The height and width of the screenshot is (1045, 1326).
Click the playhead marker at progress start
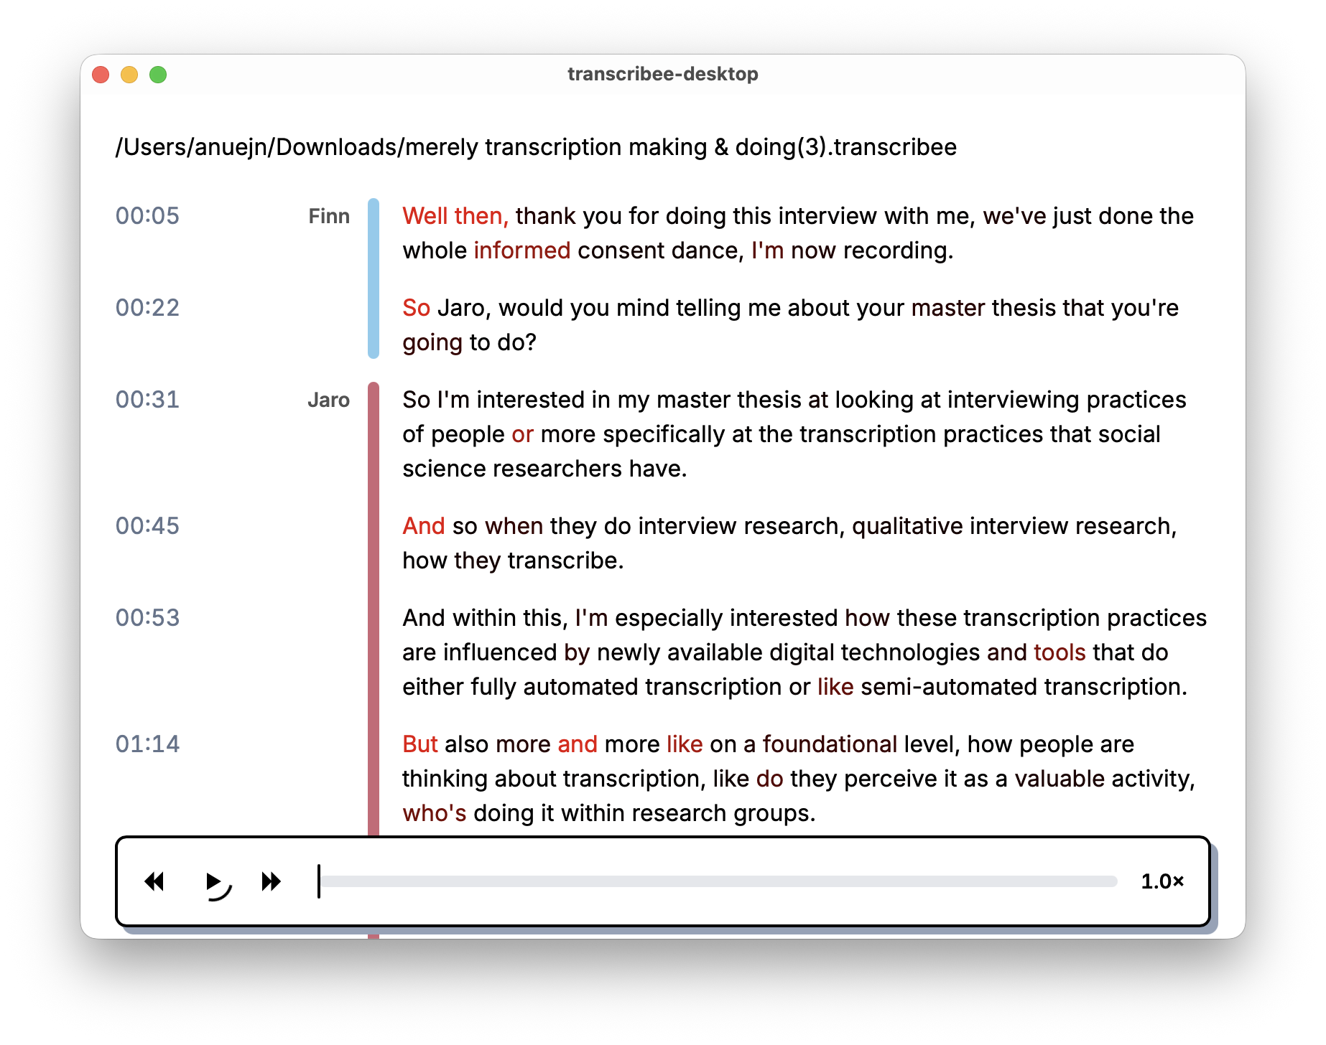tap(319, 881)
